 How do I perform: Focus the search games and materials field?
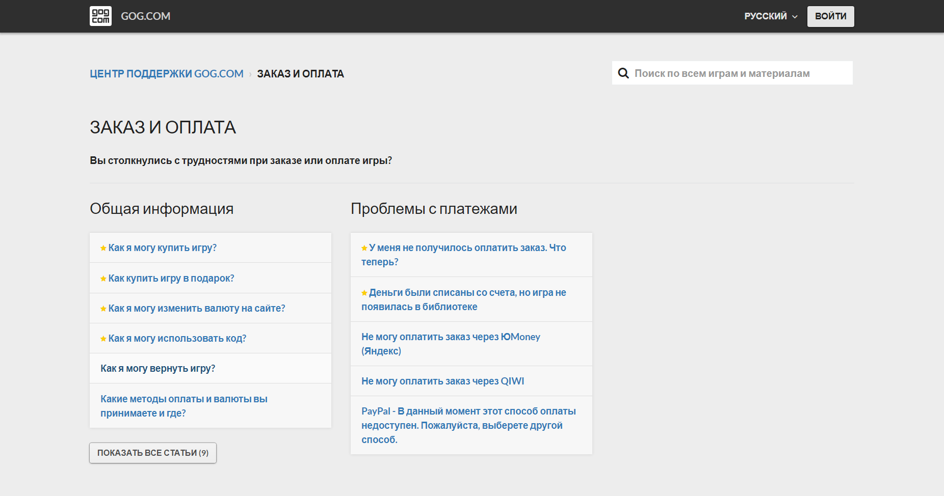point(732,73)
